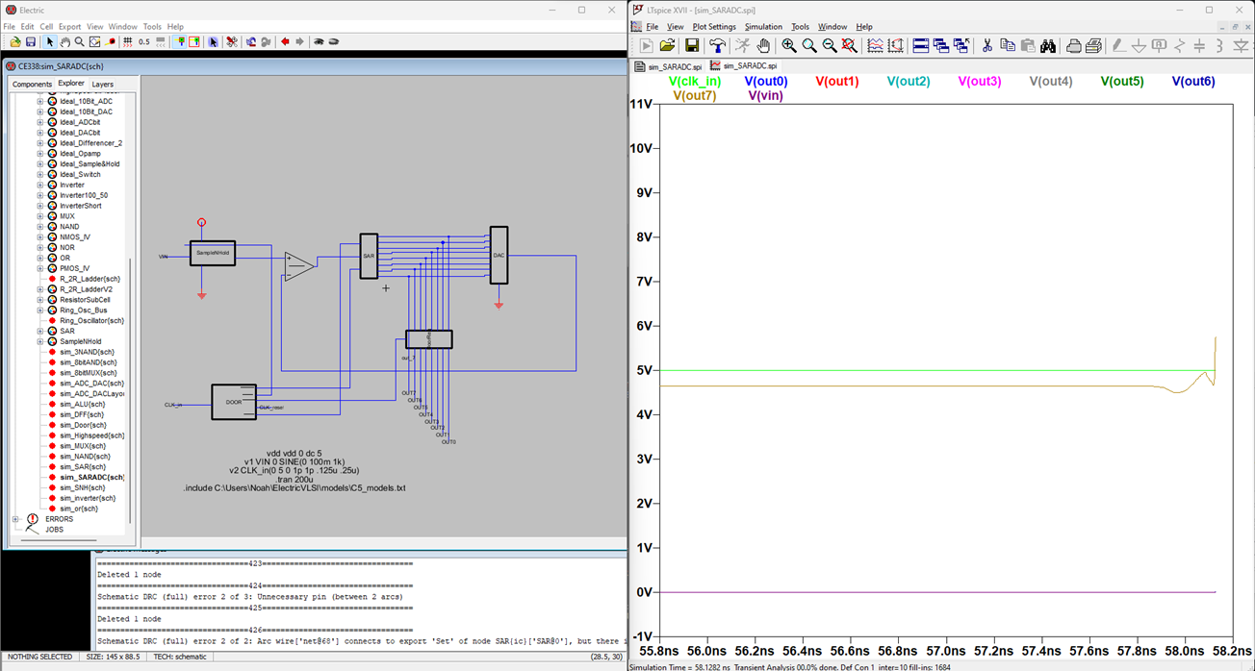
Task: Click the V(out3) trace label
Action: tap(979, 82)
